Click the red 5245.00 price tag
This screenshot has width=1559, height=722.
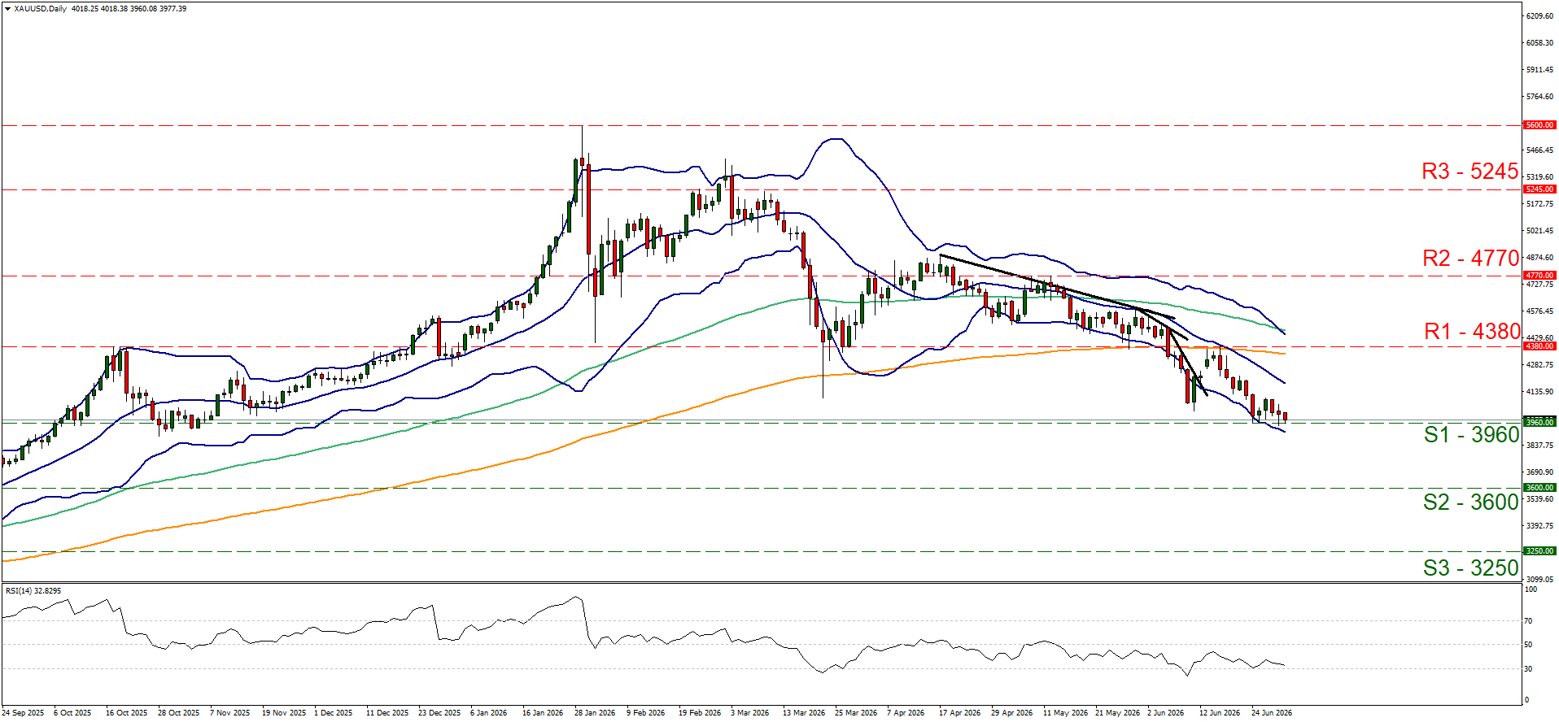(x=1539, y=189)
